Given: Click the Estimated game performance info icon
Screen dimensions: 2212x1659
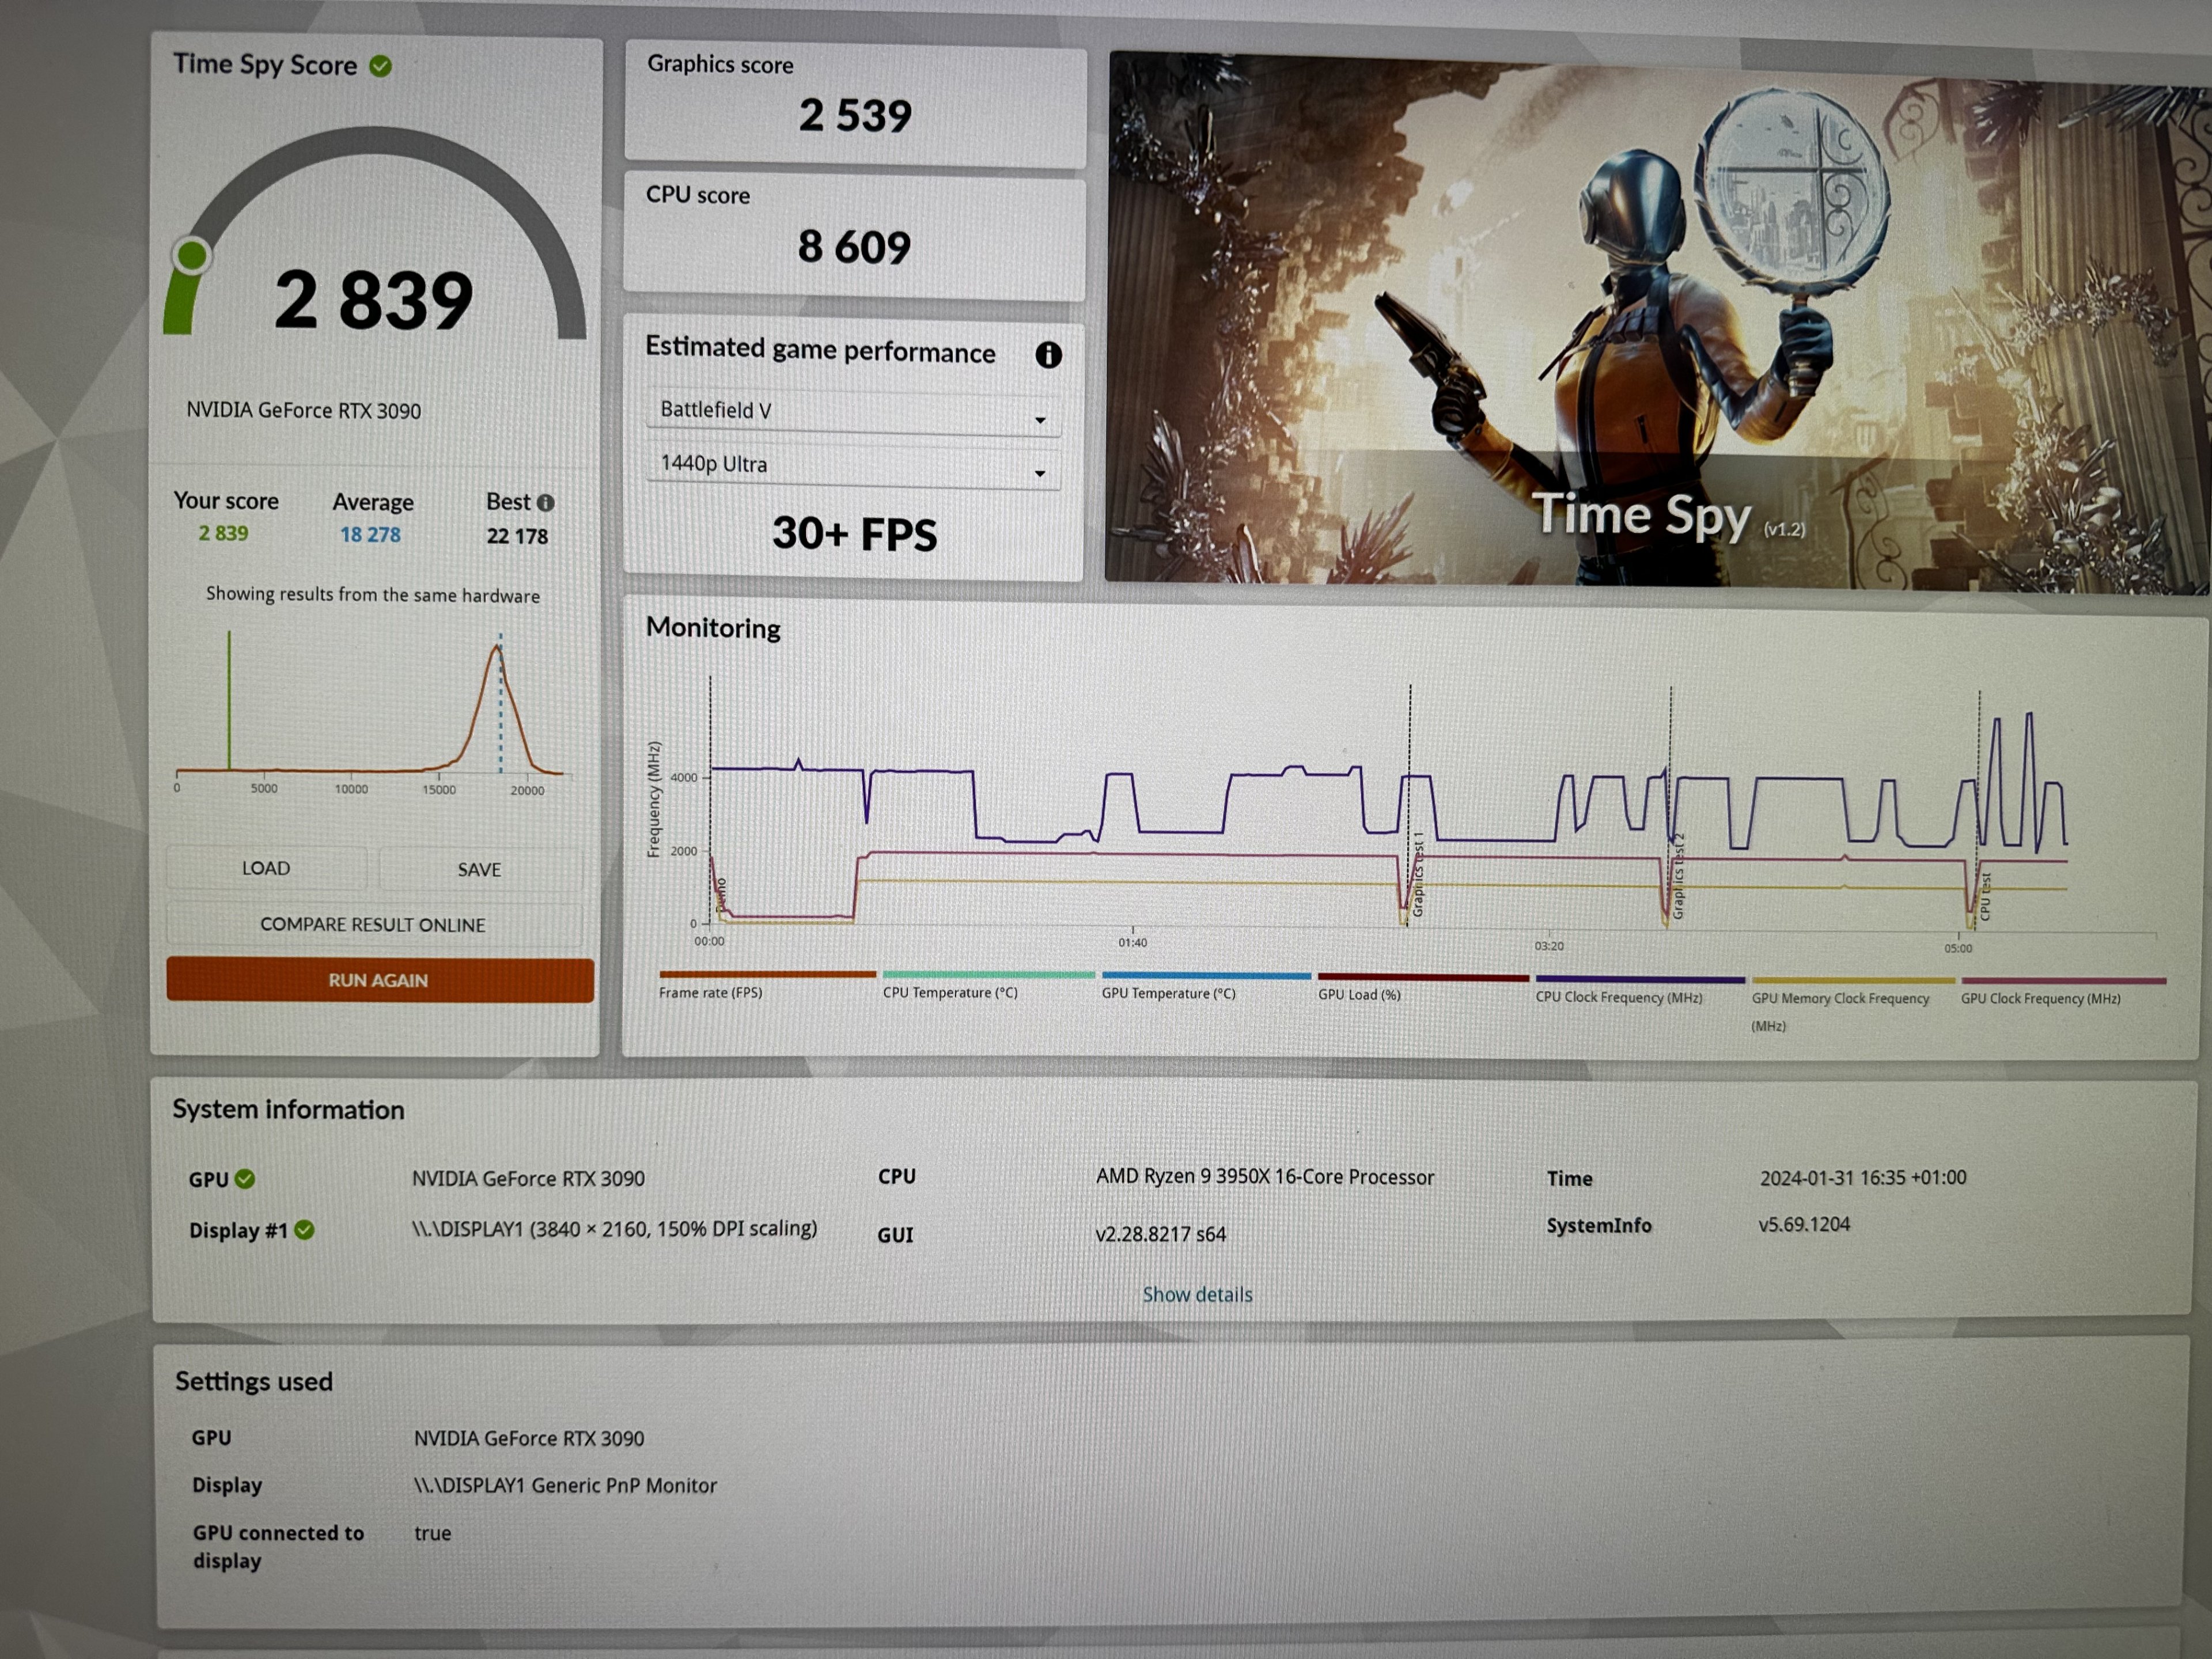Looking at the screenshot, I should point(1047,354).
